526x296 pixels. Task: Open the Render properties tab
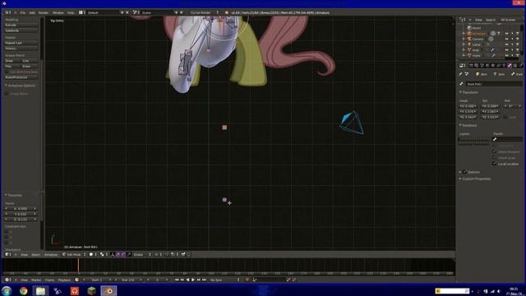tap(471, 66)
